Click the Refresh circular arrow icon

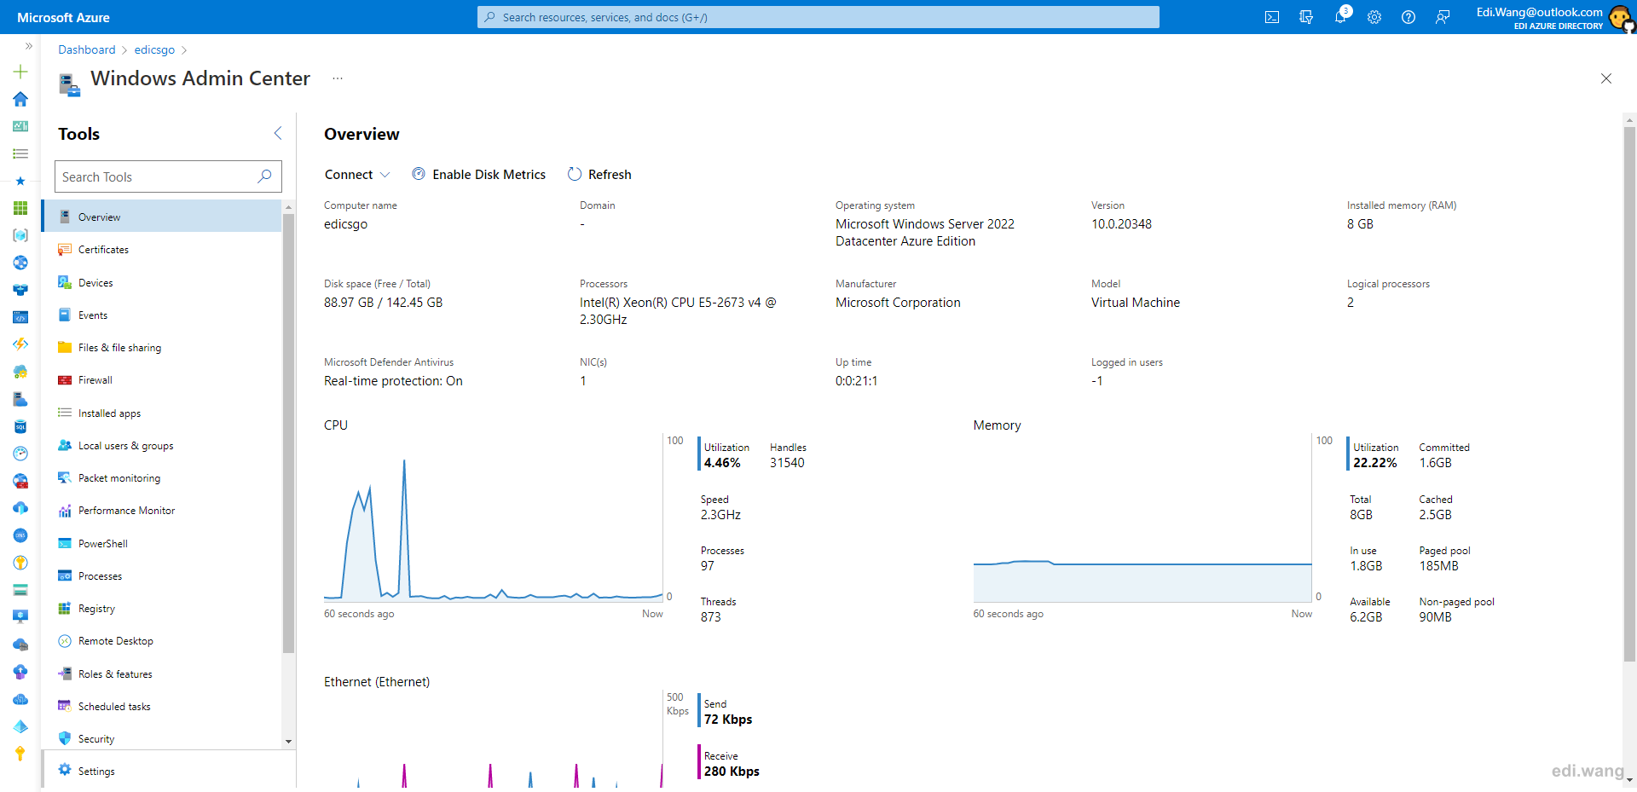[x=575, y=174]
